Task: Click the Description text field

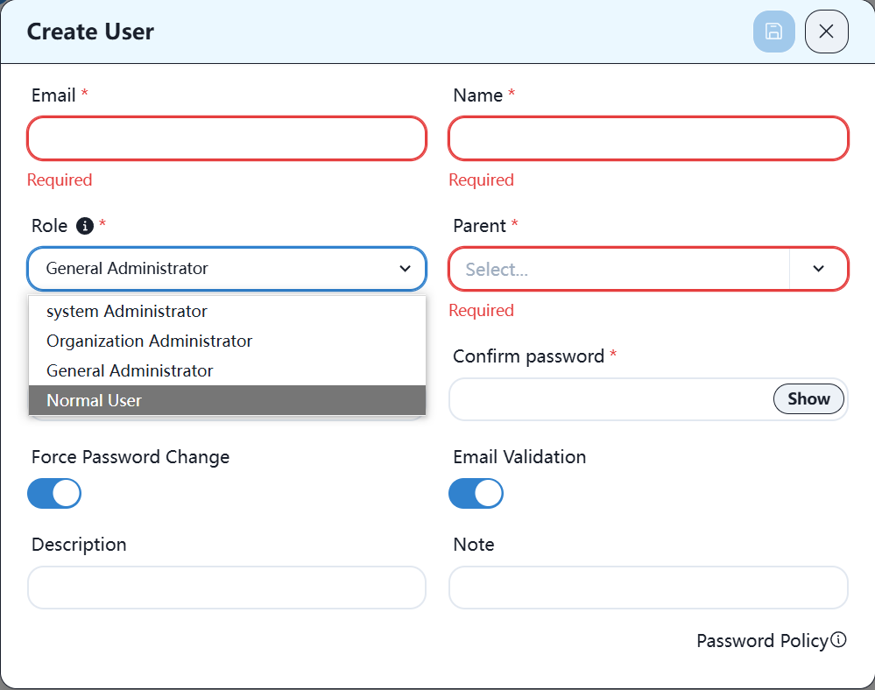Action: point(227,588)
